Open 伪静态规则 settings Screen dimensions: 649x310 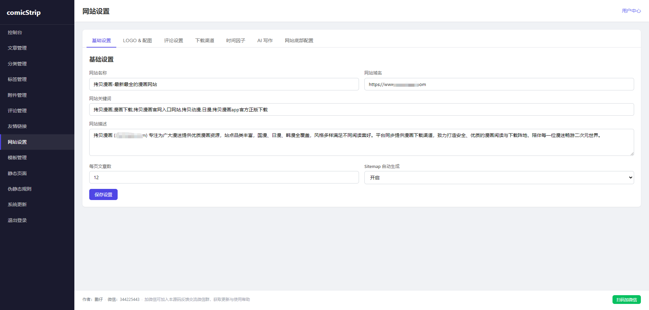pyautogui.click(x=37, y=189)
